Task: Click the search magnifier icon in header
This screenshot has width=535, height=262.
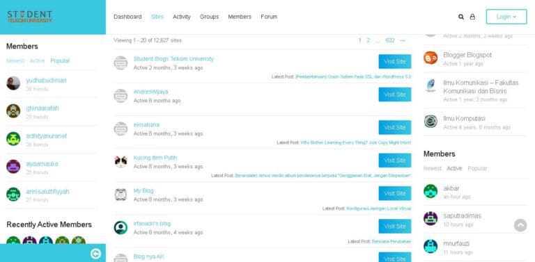Action: coord(461,17)
